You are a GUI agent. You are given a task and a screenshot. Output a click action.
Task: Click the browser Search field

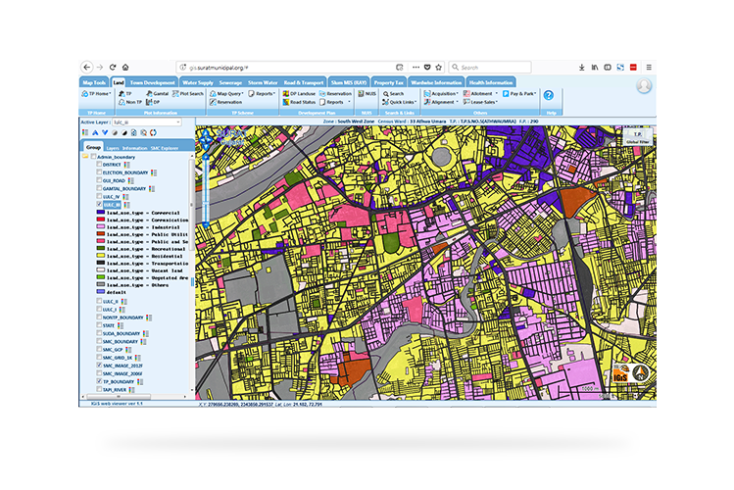(x=490, y=68)
